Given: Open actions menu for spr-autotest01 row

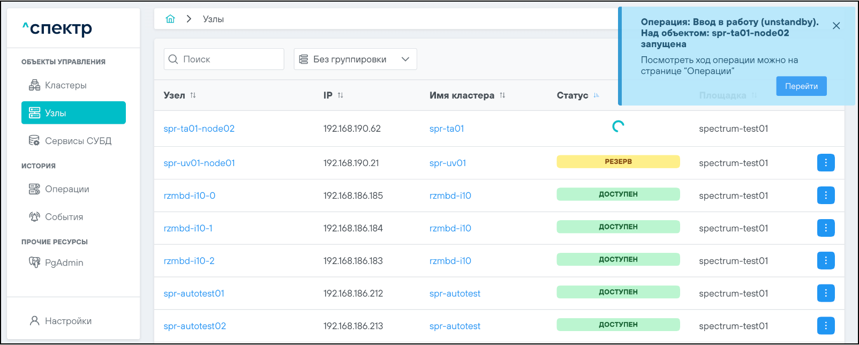Looking at the screenshot, I should click(825, 293).
